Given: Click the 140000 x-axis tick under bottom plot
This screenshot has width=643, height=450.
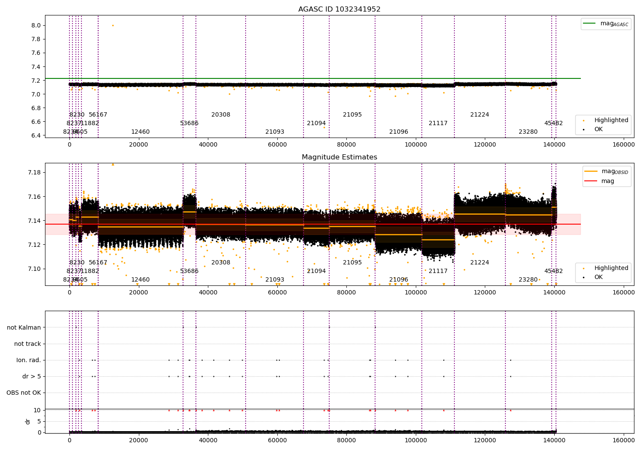Looking at the screenshot, I should [554, 440].
